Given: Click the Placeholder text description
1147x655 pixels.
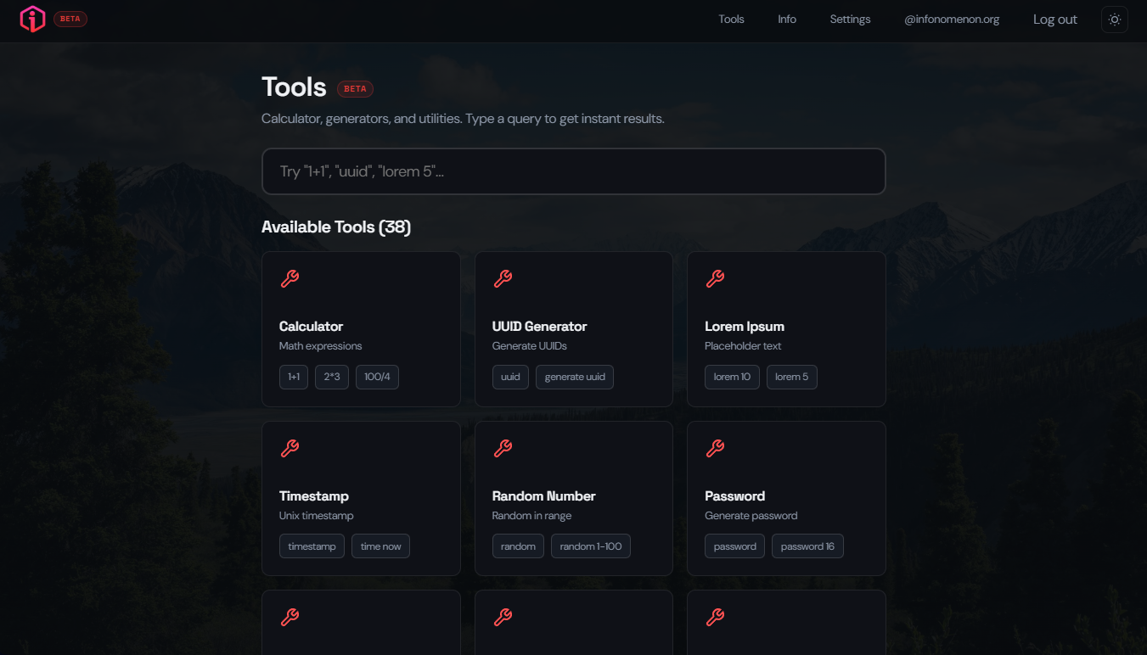Looking at the screenshot, I should (743, 346).
